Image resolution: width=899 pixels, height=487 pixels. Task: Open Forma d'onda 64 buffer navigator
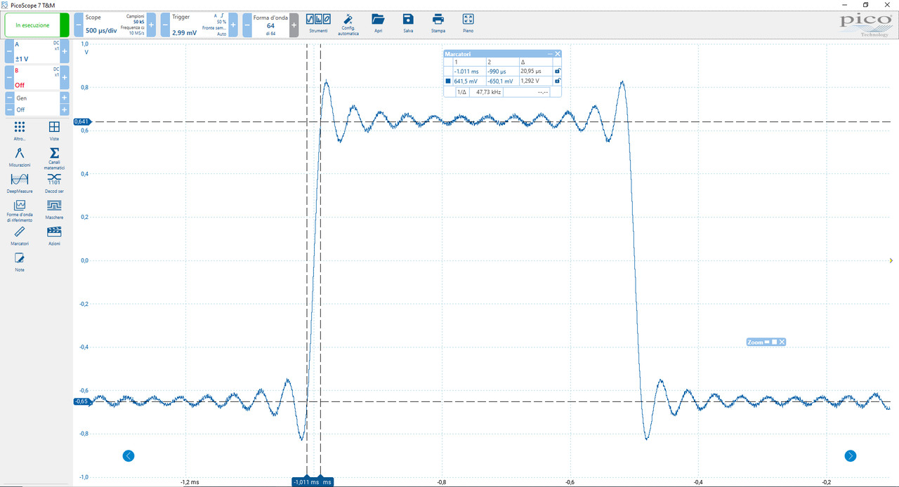pyautogui.click(x=270, y=25)
